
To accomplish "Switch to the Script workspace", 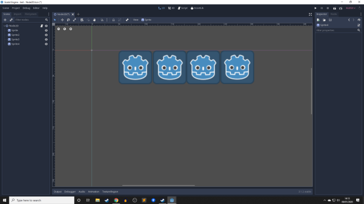I will pyautogui.click(x=183, y=8).
